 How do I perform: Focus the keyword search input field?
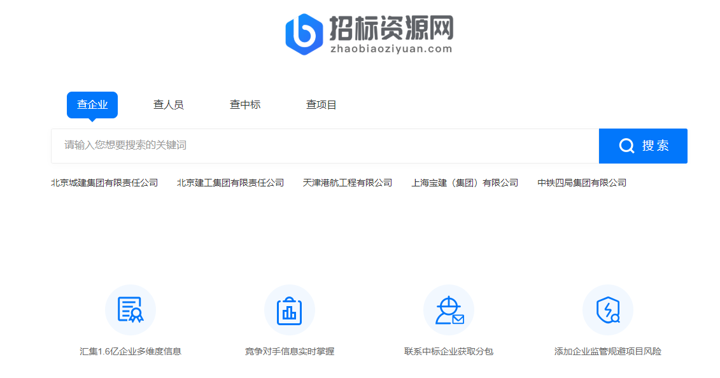coord(325,146)
